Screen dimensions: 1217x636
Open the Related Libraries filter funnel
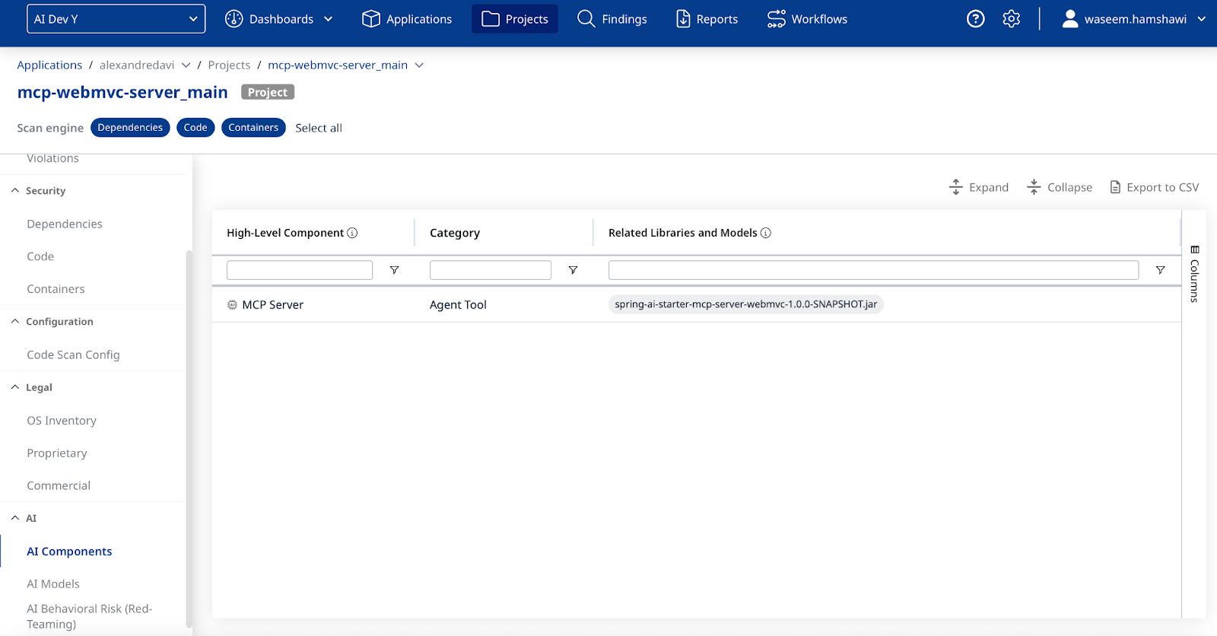(x=1160, y=270)
